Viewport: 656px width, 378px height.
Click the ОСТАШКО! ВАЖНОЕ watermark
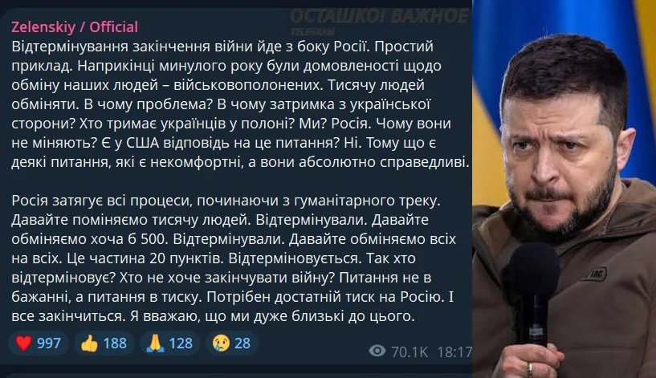[x=378, y=17]
